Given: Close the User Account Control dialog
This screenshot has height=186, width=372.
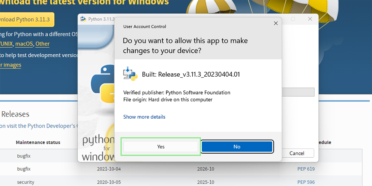Looking at the screenshot, I should (x=276, y=23).
